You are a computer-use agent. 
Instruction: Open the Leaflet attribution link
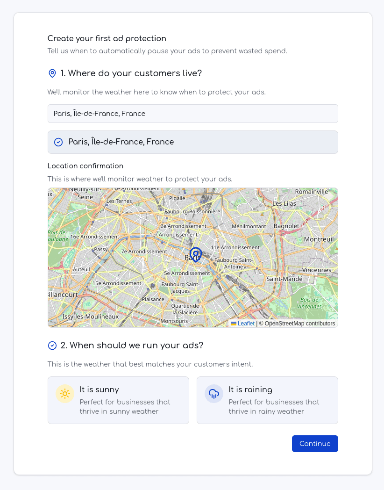pyautogui.click(x=246, y=324)
